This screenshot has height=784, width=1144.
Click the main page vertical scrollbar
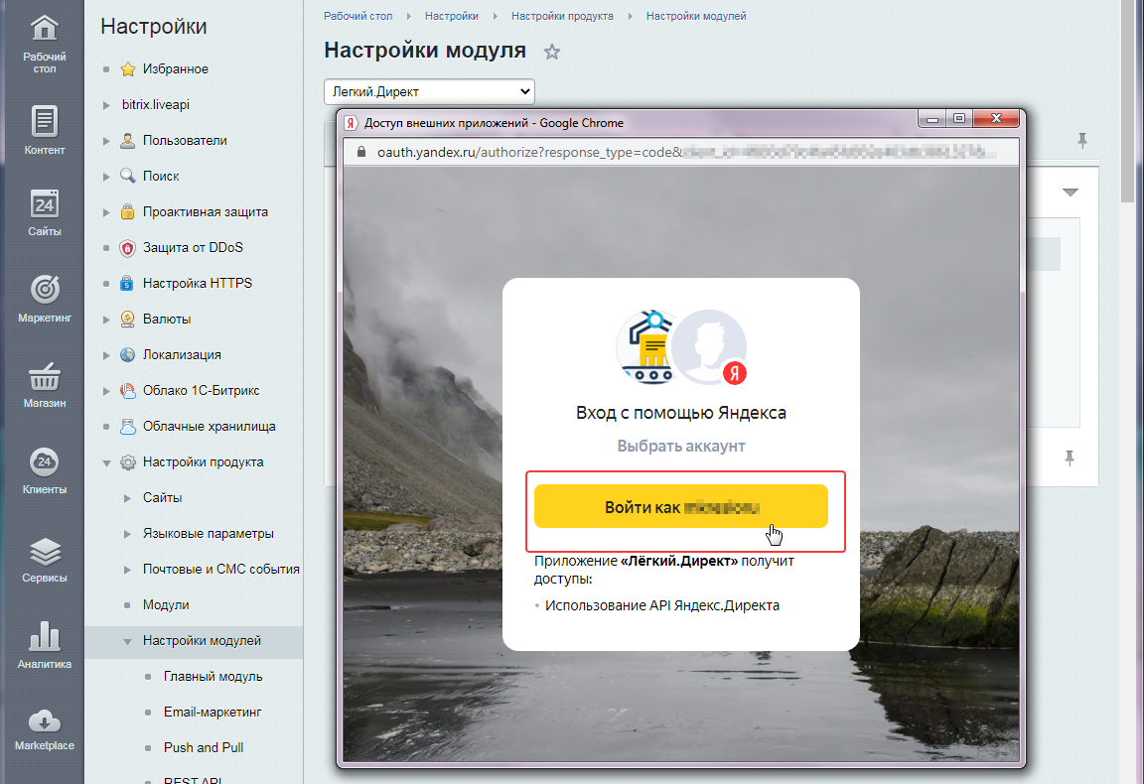pyautogui.click(x=1130, y=102)
